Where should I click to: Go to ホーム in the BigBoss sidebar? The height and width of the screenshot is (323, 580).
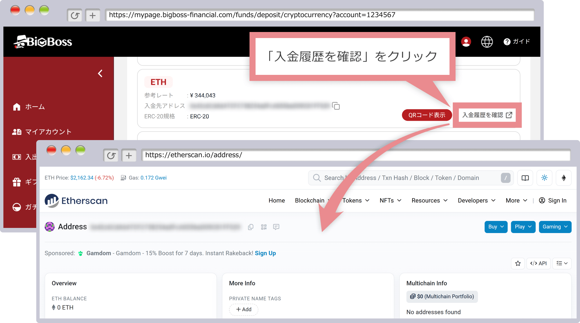29,107
